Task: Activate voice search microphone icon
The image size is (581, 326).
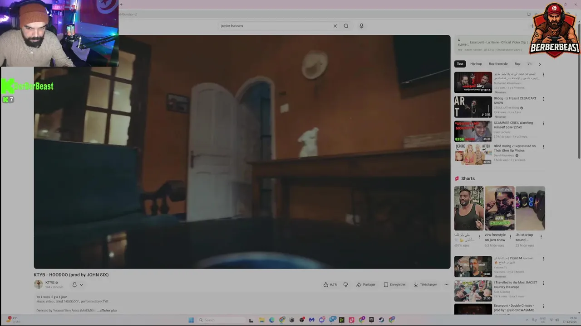Action: [x=361, y=26]
